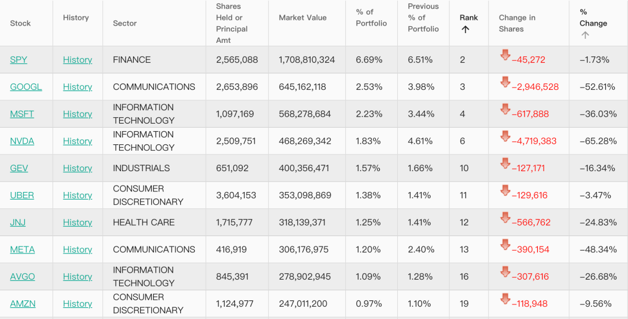This screenshot has height=319, width=628.
Task: View History for GEV holdings
Action: click(x=77, y=168)
